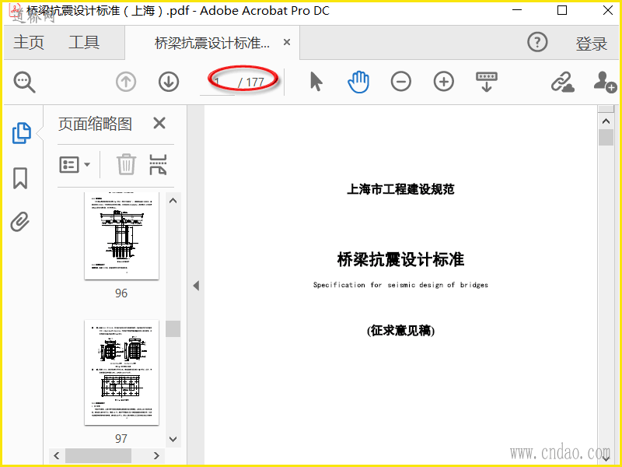Click the document vertical scroll handle
Image resolution: width=622 pixels, height=467 pixels.
click(606, 138)
